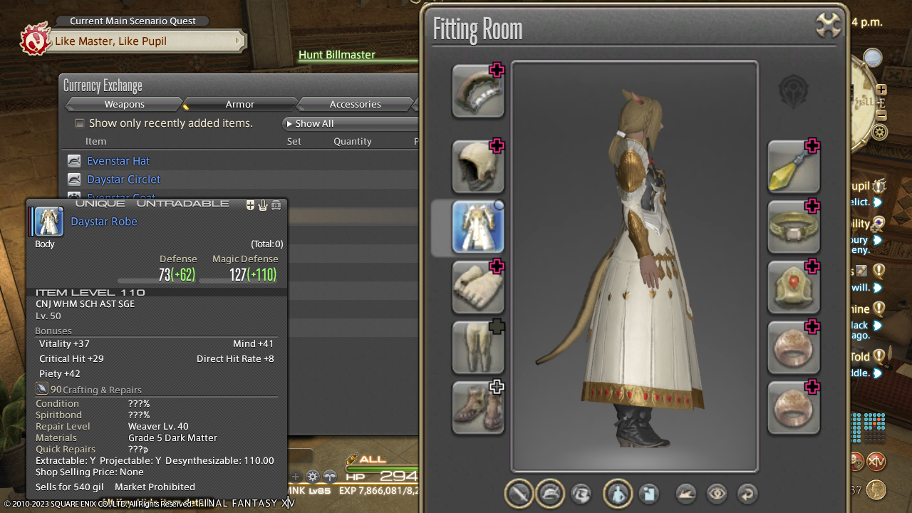
Task: Click Daystar Circlet in item list
Action: tap(123, 180)
